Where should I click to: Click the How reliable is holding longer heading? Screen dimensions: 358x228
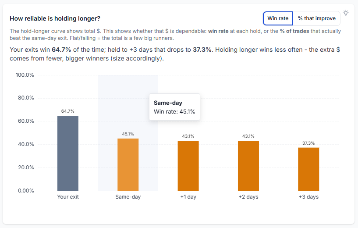[x=55, y=18]
